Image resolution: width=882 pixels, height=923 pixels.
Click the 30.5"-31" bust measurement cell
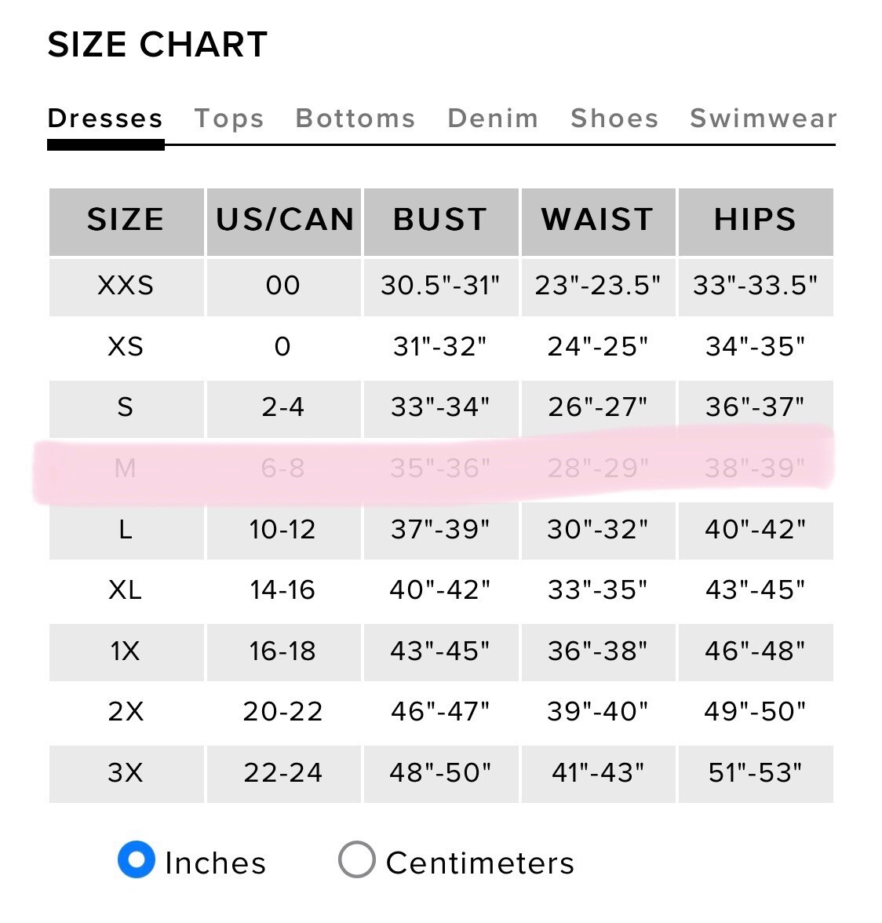(440, 285)
